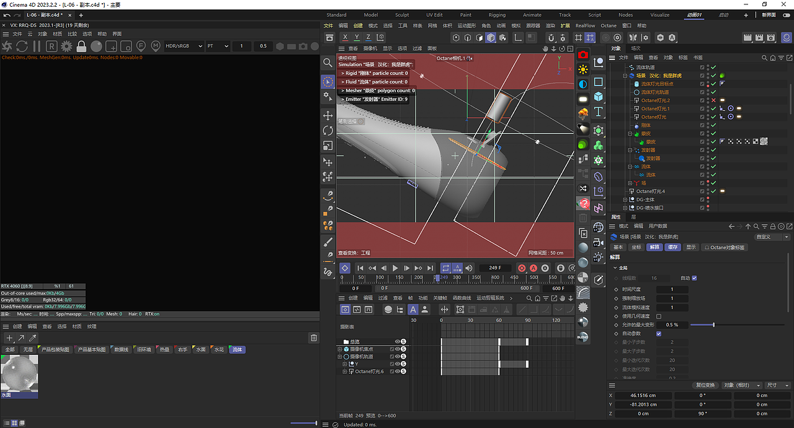This screenshot has height=428, width=794.
Task: Open the 尺寸 dropdown in coordinates panel
Action: coord(779,385)
